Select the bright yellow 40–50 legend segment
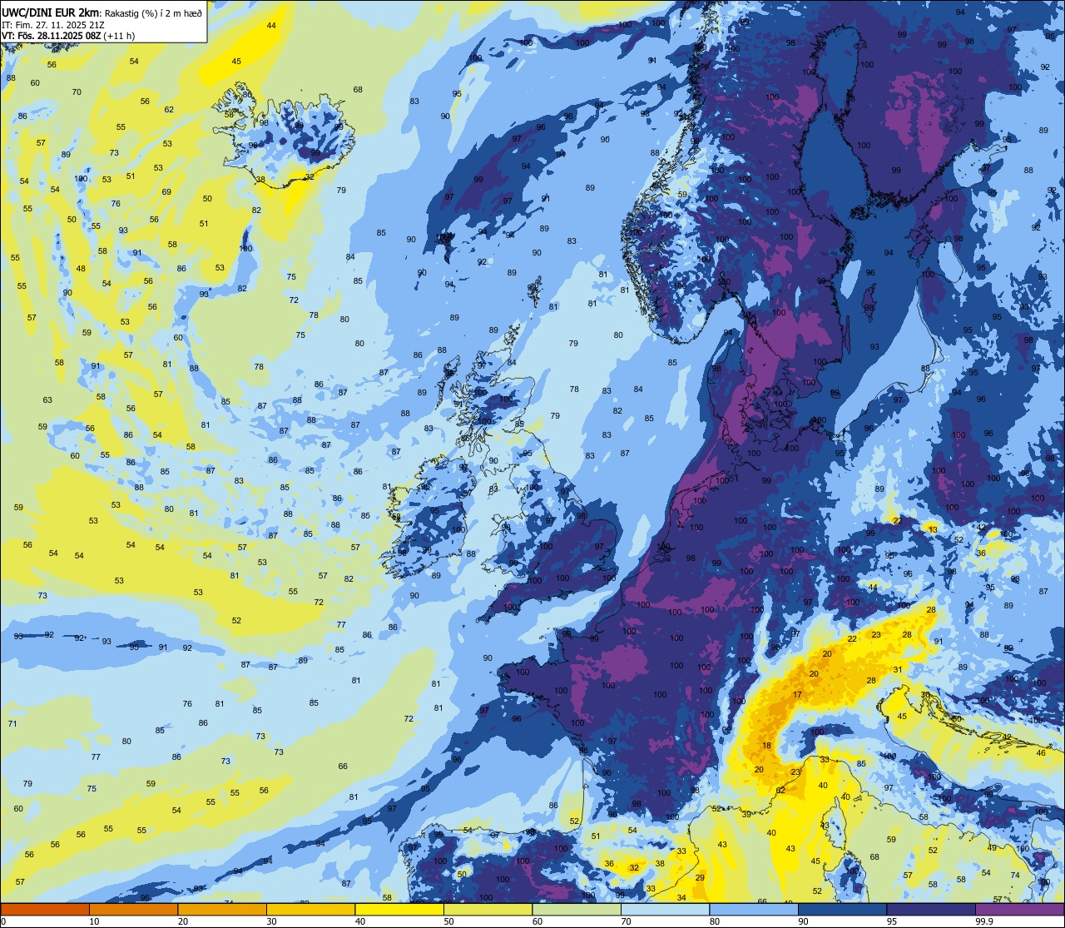This screenshot has width=1065, height=928. [x=399, y=909]
